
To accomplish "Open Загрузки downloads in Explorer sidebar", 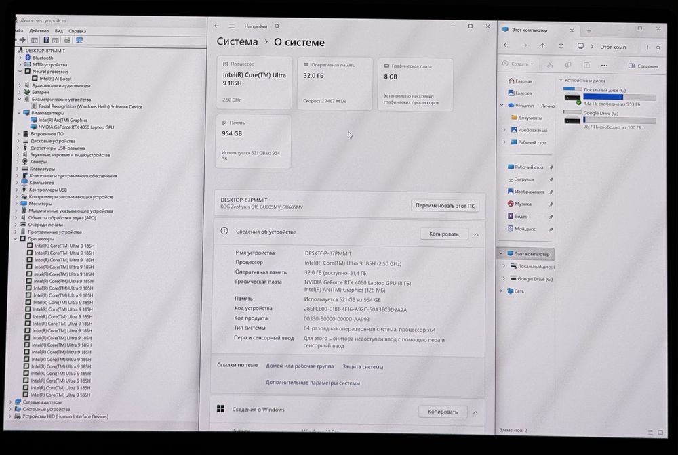I will coord(521,179).
